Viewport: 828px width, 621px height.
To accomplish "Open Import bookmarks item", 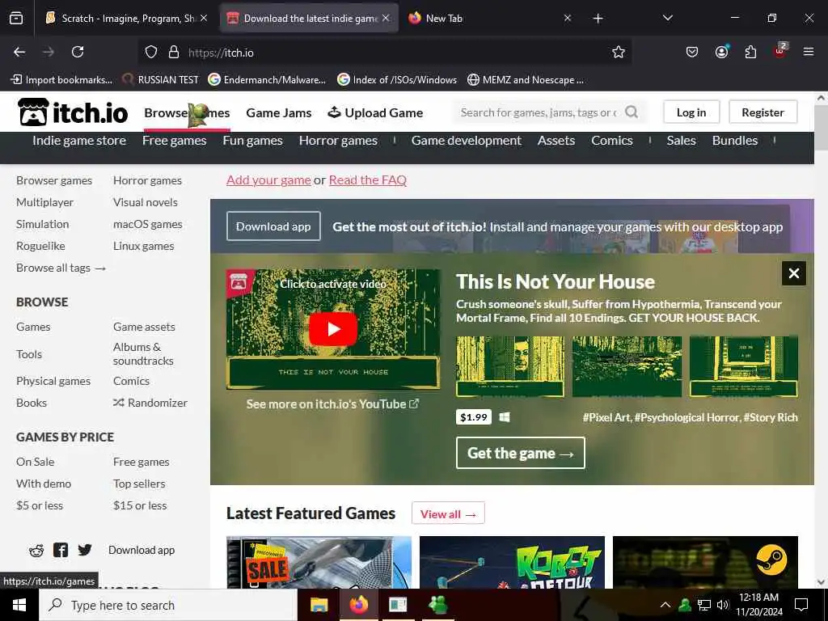I will (61, 80).
